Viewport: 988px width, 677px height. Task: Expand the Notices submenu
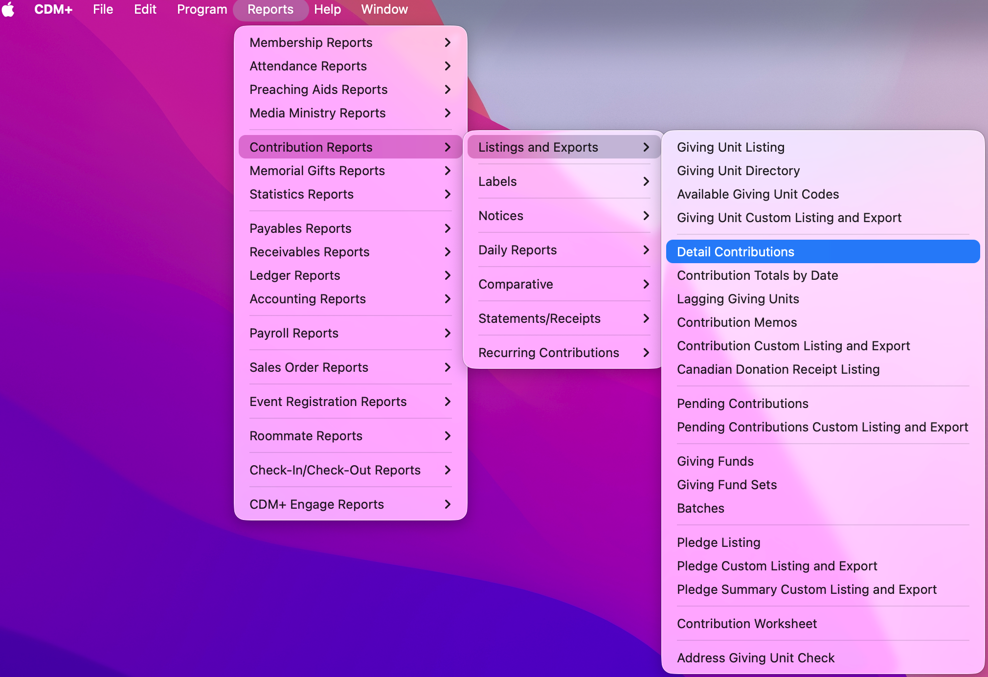564,216
